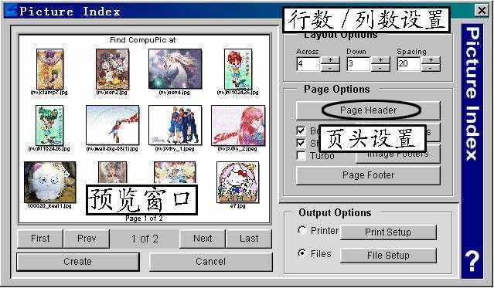Jump to the Last preview page
The image size is (494, 288).
249,239
